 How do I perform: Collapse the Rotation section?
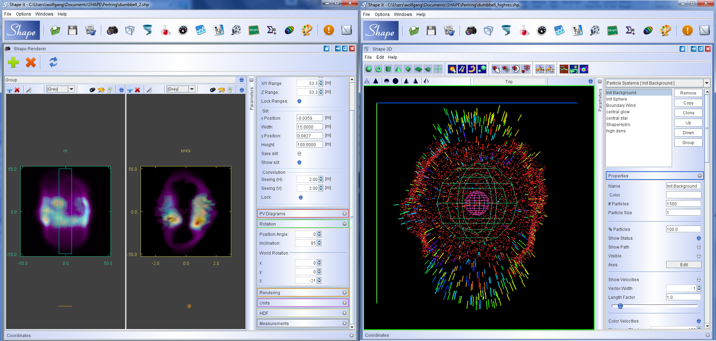[x=344, y=224]
